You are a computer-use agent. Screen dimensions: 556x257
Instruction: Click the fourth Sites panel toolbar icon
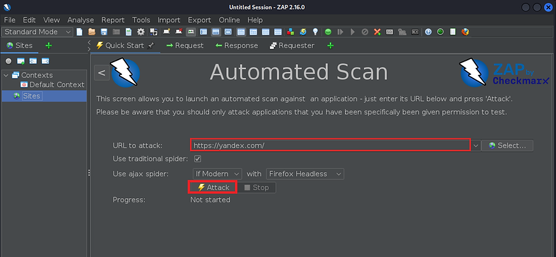click(x=45, y=62)
